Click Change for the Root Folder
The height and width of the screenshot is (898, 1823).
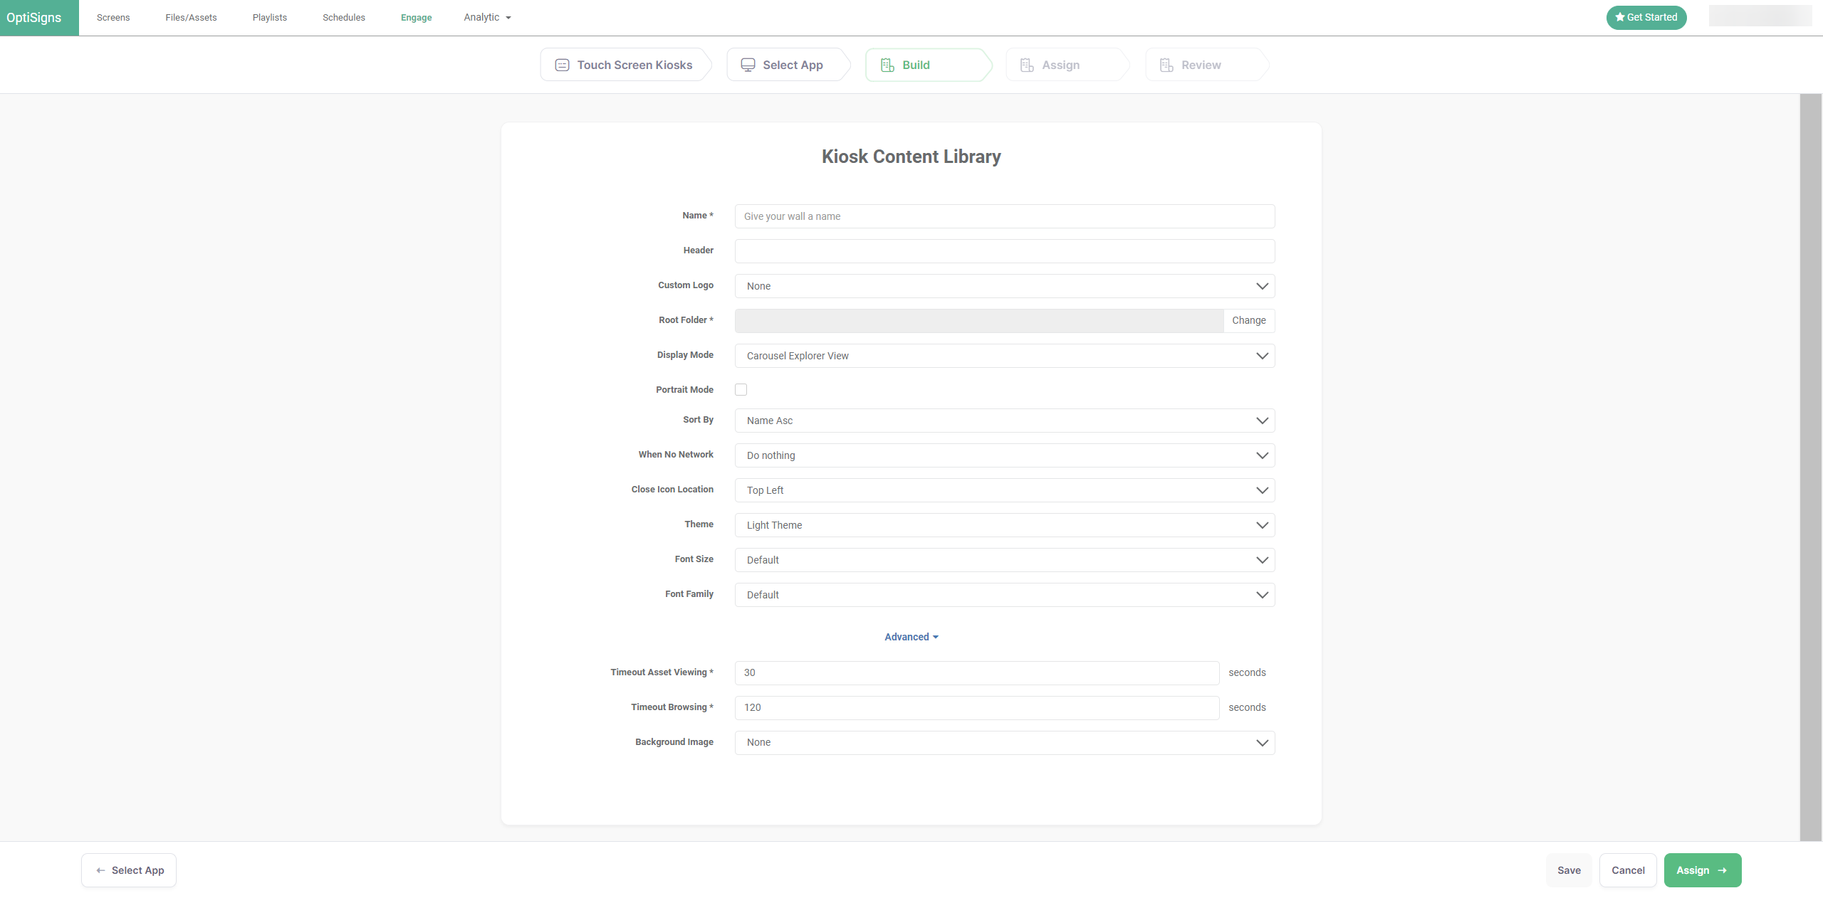[x=1249, y=321]
